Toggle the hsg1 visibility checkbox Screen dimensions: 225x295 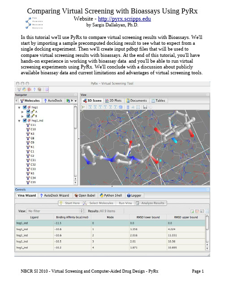[x=25, y=107]
